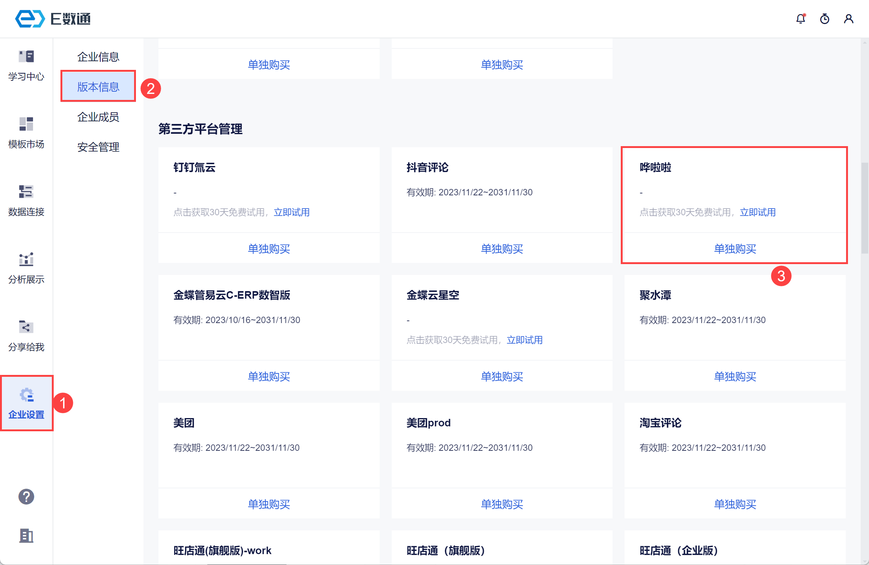The image size is (869, 565).
Task: Click the help question mark icon
Action: click(26, 497)
